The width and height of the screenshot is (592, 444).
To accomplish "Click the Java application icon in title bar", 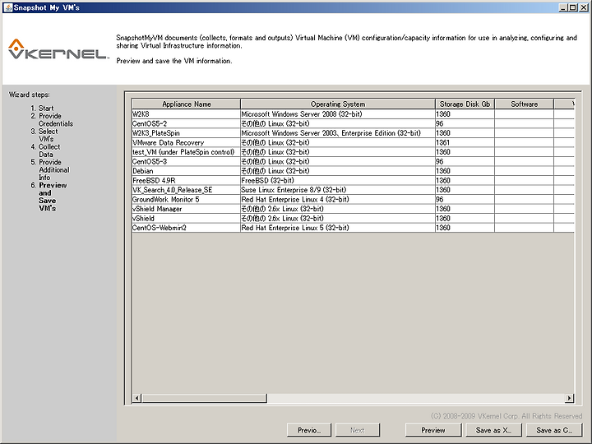I will 7,7.
